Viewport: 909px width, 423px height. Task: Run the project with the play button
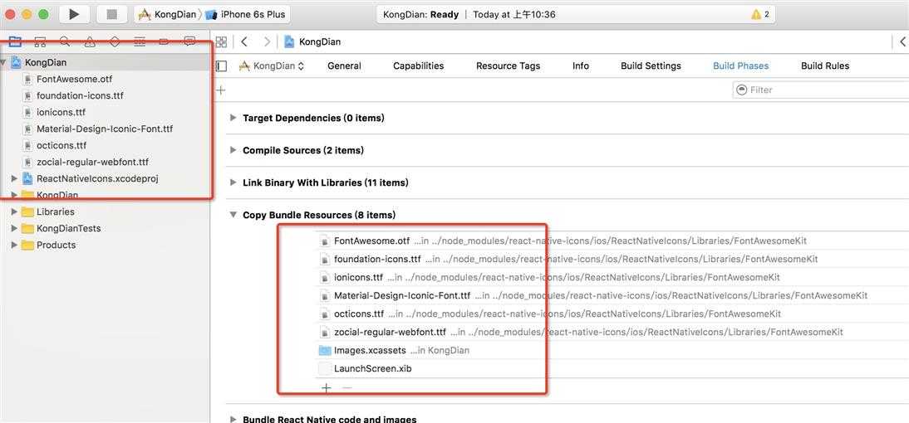pyautogui.click(x=74, y=14)
